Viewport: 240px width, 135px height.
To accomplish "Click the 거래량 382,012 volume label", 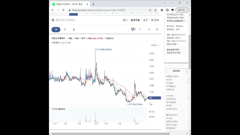I will tap(58, 109).
